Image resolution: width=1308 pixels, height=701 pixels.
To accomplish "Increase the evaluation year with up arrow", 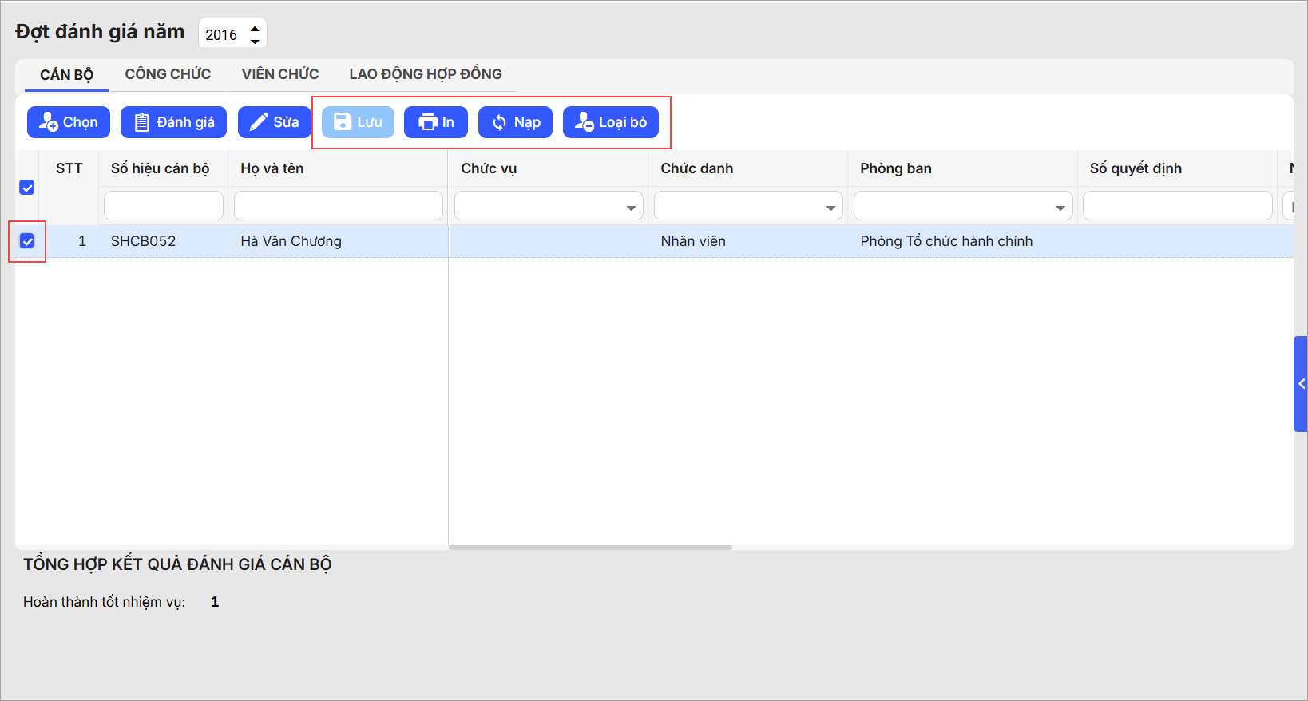I will click(255, 29).
